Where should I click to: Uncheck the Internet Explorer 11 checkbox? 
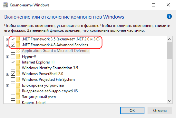click(x=13, y=62)
